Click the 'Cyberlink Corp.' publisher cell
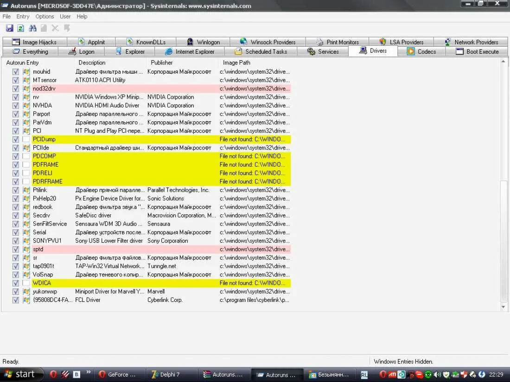The width and height of the screenshot is (510, 382). click(x=165, y=300)
